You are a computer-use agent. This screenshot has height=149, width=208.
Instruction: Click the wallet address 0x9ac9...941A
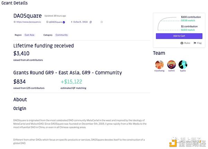pos(80,22)
